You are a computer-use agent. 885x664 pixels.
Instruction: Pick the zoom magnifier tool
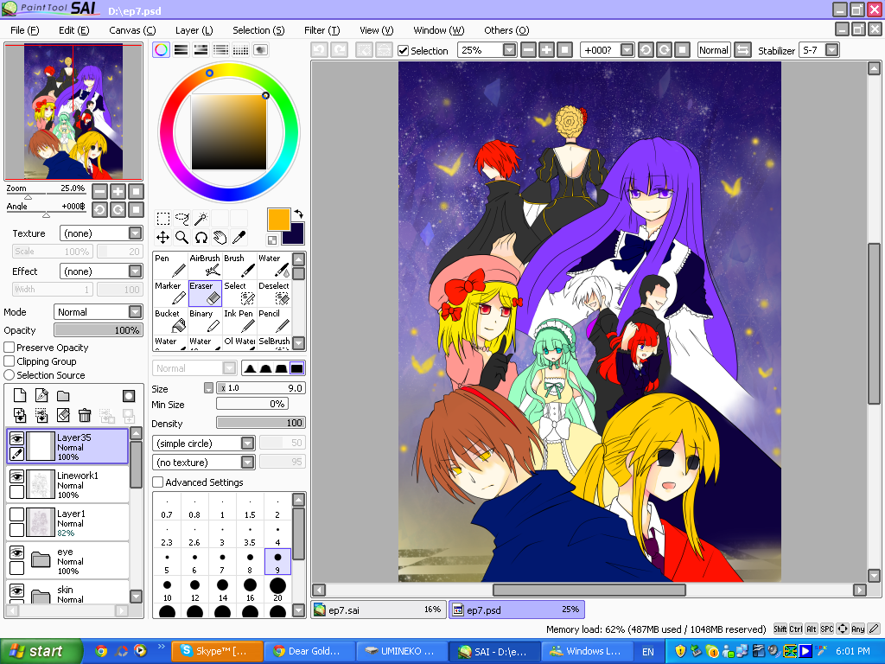pyautogui.click(x=181, y=238)
